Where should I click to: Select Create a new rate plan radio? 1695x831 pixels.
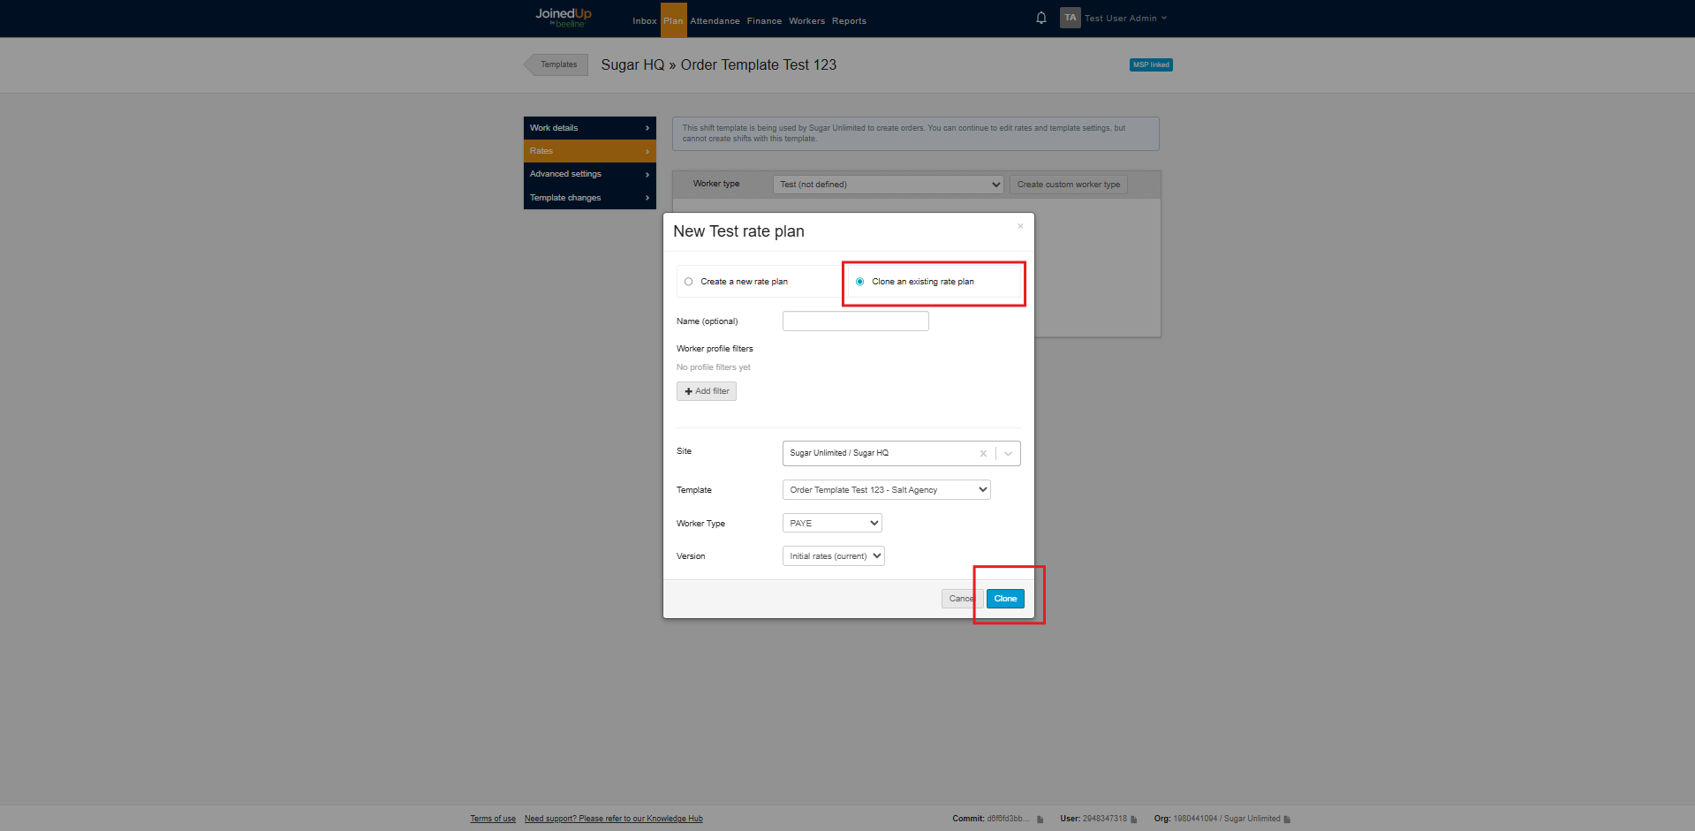tap(688, 282)
